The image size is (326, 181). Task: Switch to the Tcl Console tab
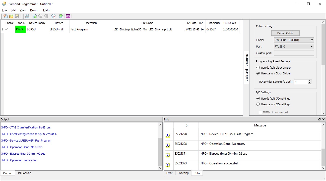point(24,173)
